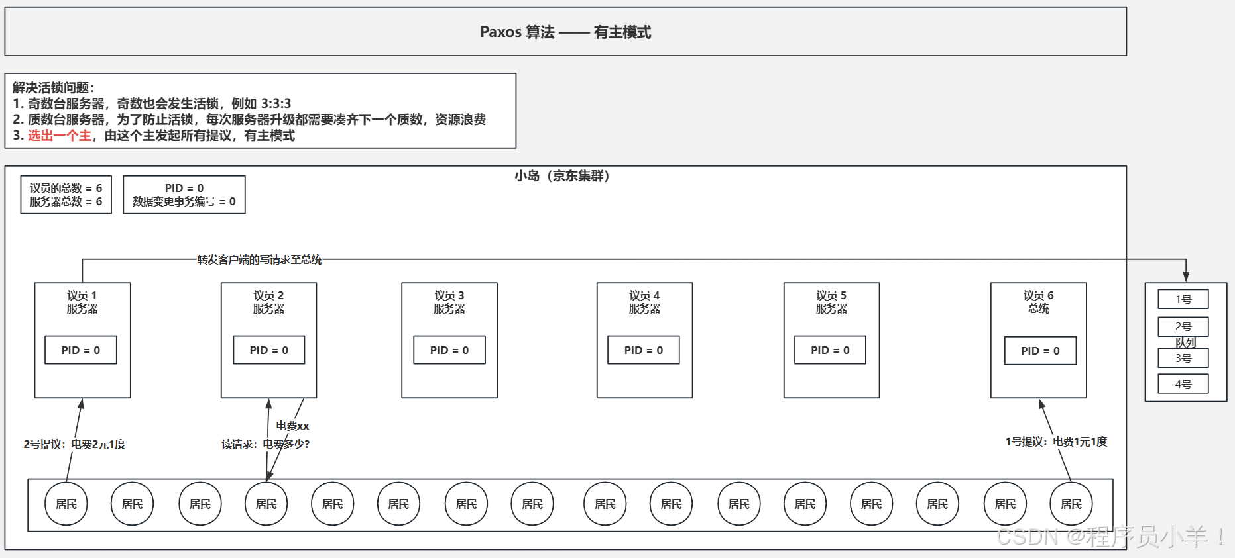
Task: Click the "小岛（京东集群）" label
Action: pos(562,175)
